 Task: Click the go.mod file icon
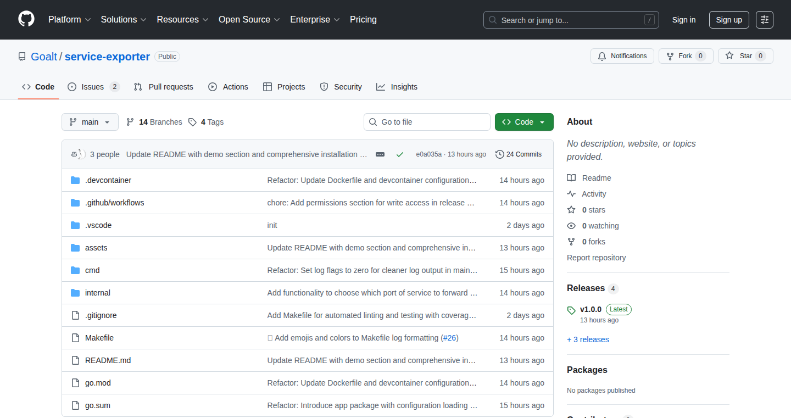75,383
